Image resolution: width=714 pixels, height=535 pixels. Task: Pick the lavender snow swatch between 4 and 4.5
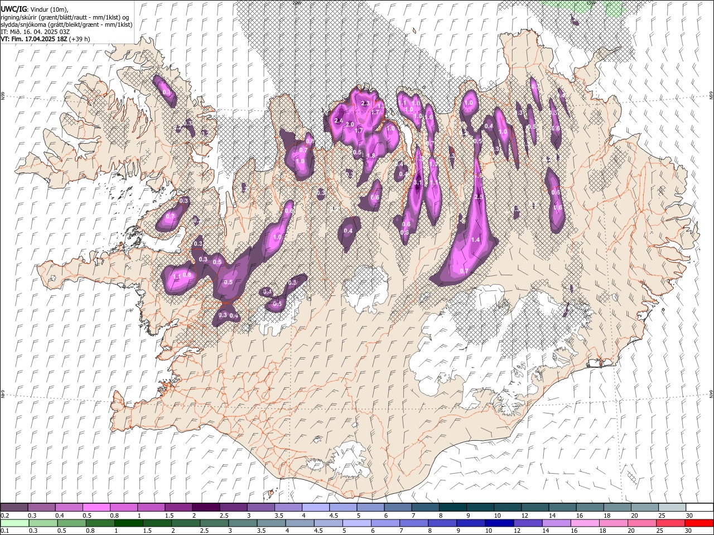[x=316, y=507]
